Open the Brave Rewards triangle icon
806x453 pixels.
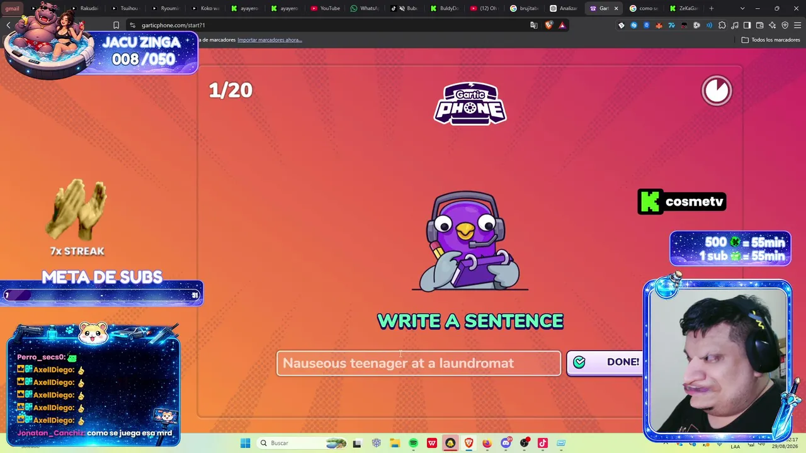(x=562, y=25)
